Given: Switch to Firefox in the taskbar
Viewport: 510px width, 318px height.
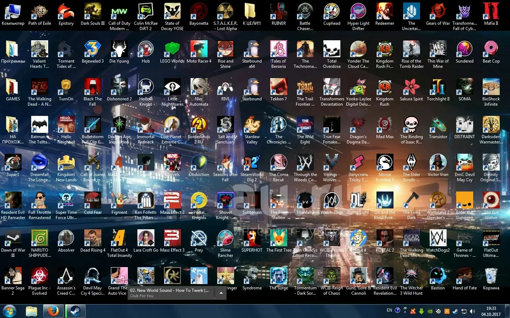Looking at the screenshot, I should coord(53,311).
